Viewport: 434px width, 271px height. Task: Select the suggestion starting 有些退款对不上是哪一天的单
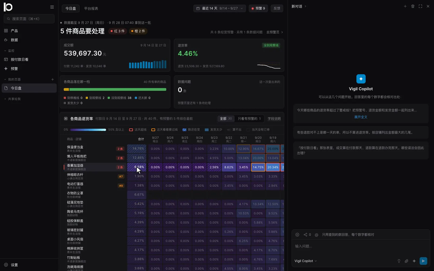point(361,133)
